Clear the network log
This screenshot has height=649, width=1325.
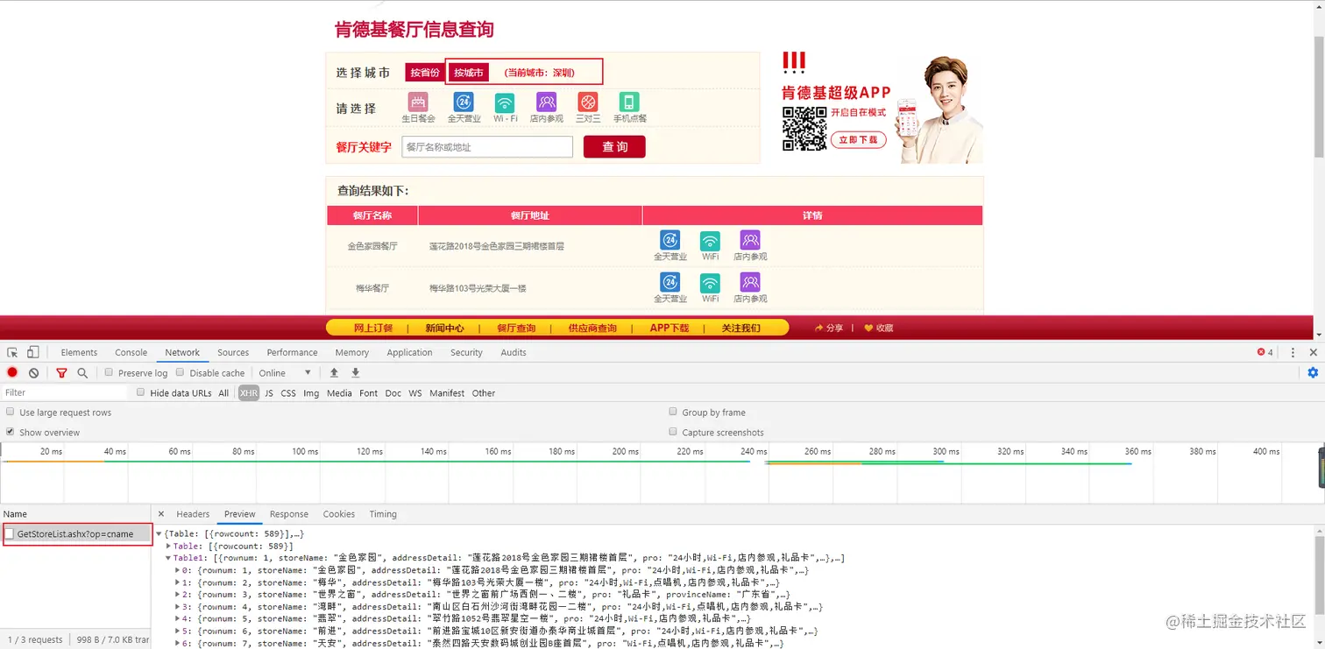click(x=33, y=372)
